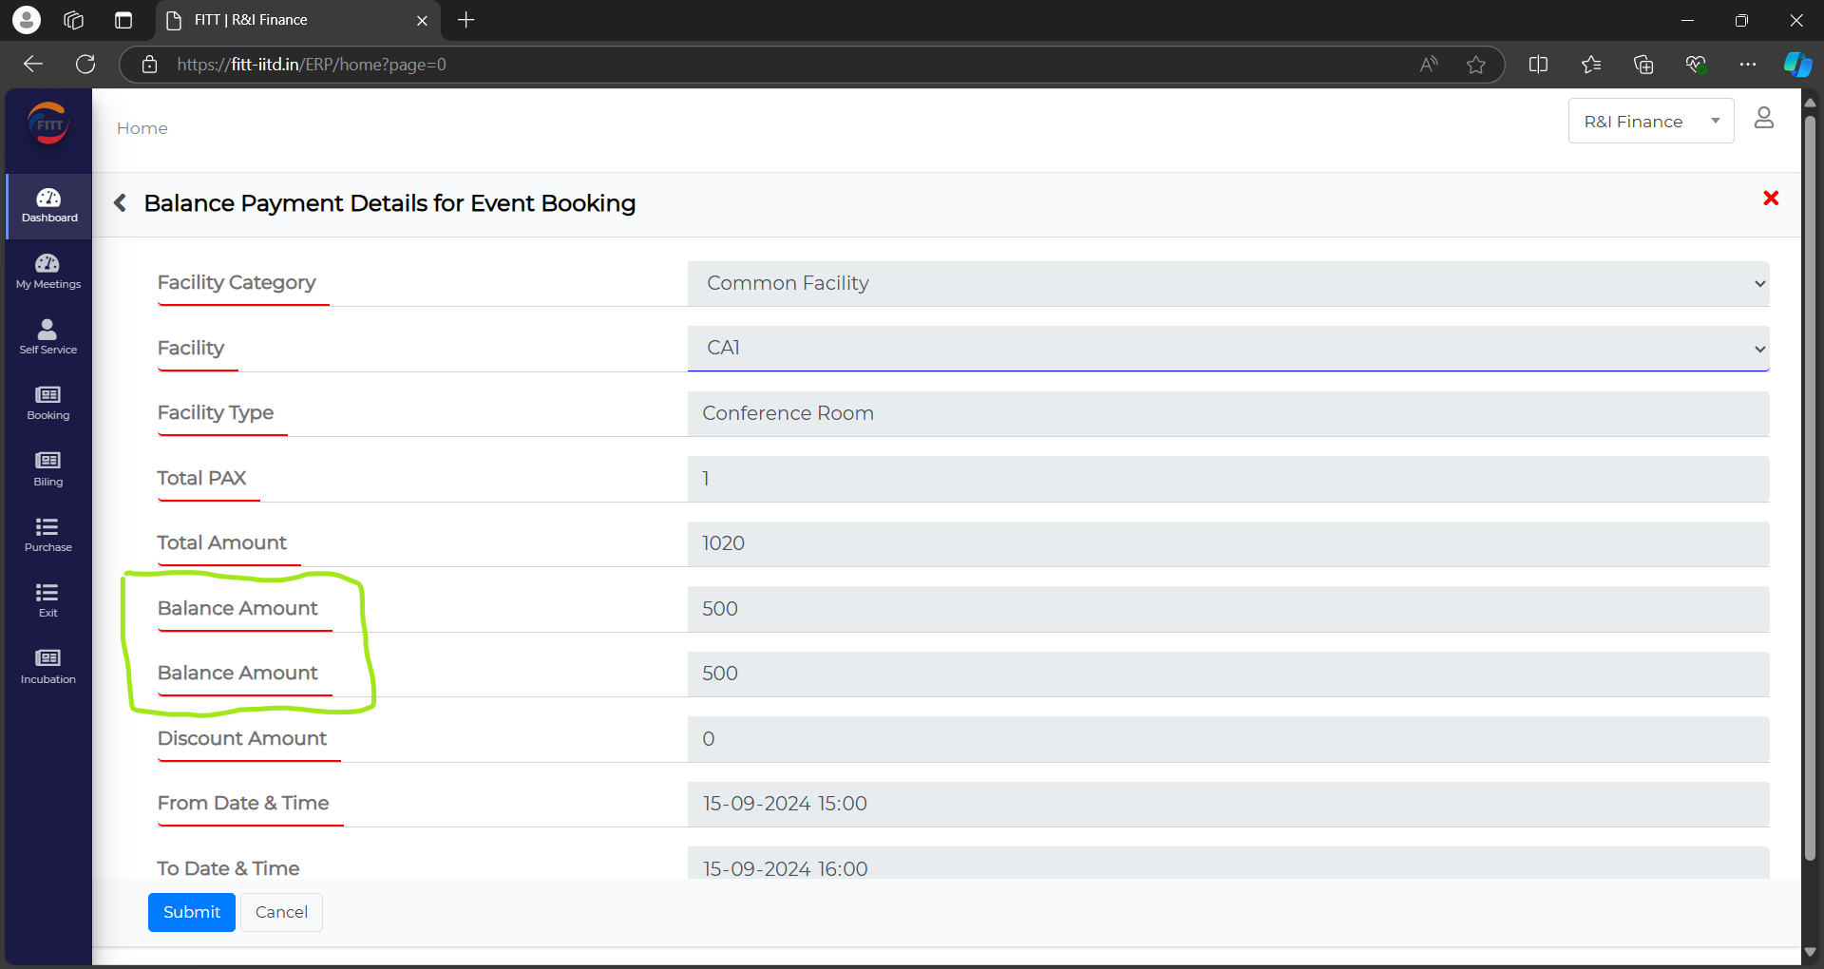Open the R&I Finance role dropdown
Viewport: 1824px width, 969px height.
[1650, 122]
